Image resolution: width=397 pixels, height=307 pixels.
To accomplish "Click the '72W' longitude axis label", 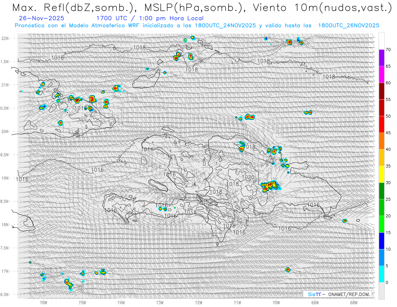I will coord(198,302).
